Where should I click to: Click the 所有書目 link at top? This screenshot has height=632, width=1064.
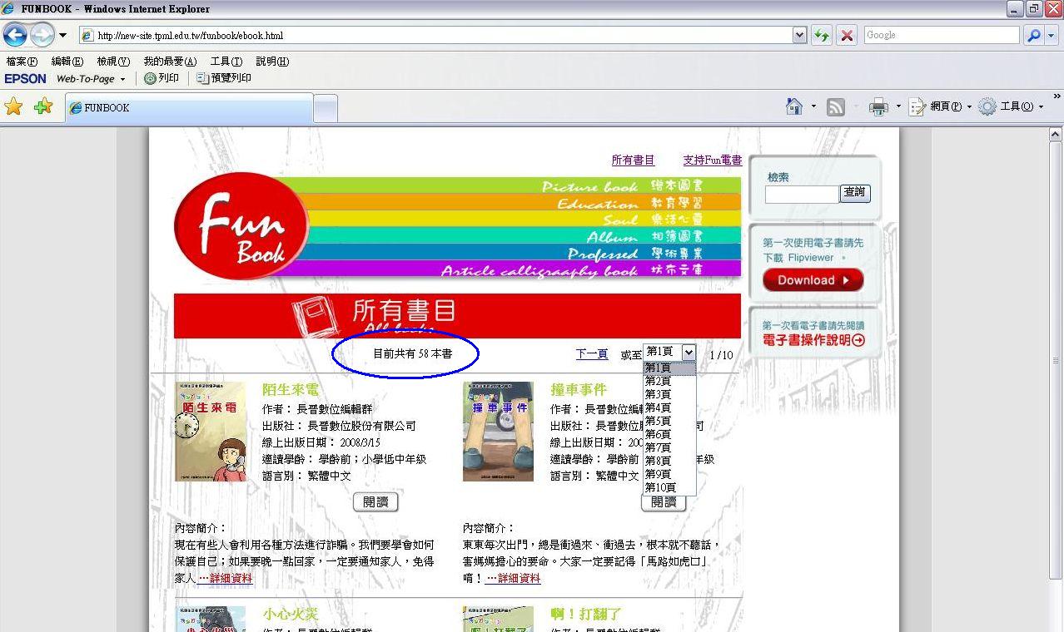click(x=633, y=160)
